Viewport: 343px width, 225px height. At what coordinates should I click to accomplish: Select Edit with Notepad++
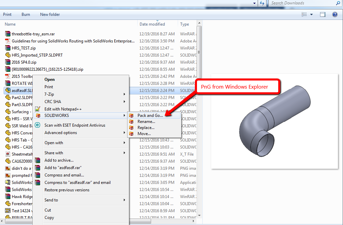(x=81, y=109)
